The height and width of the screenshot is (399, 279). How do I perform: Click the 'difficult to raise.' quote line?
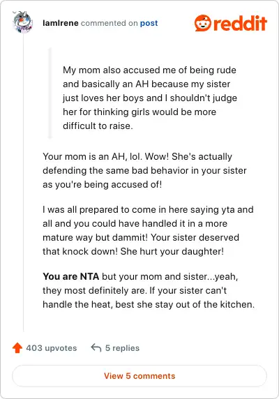tap(98, 126)
